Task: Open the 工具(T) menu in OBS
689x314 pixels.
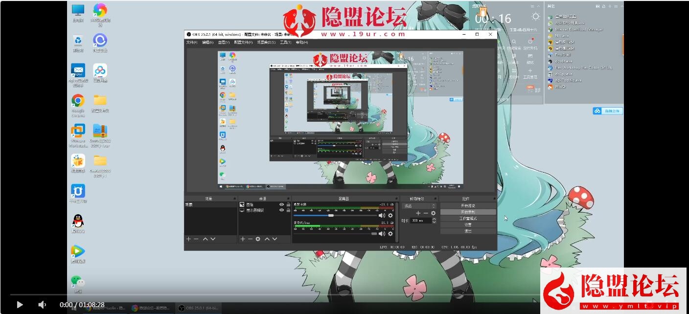Action: (286, 43)
